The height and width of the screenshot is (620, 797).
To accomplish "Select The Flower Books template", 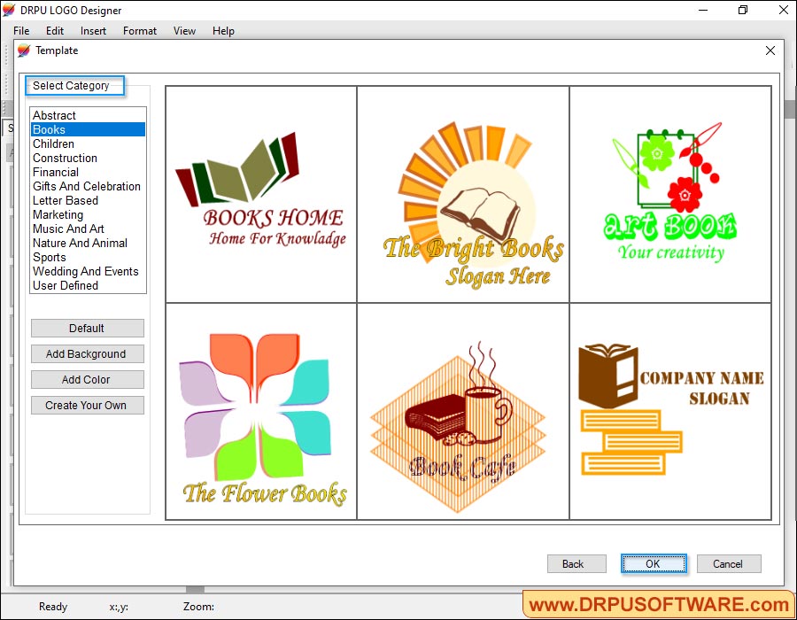I will point(260,410).
